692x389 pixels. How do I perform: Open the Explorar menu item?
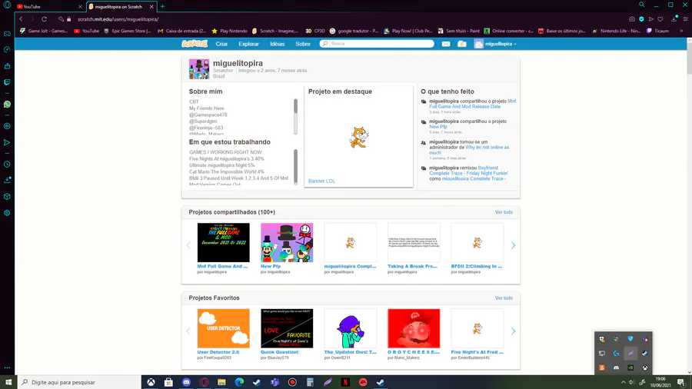pos(249,44)
